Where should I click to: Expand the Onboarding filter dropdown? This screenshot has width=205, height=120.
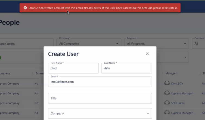[198, 44]
